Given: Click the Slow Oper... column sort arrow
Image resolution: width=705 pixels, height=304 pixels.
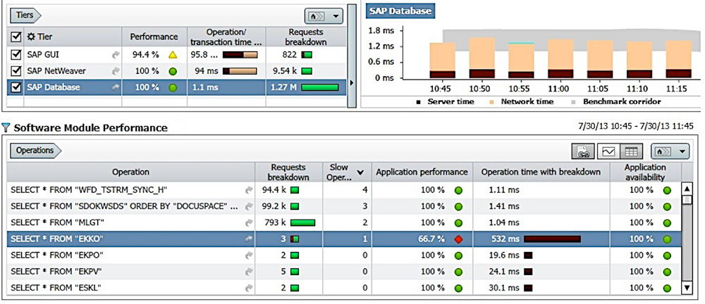Looking at the screenshot, I should point(360,172).
